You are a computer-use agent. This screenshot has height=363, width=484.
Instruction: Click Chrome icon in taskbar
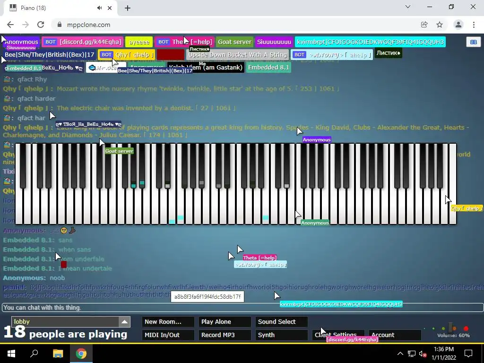click(81, 354)
